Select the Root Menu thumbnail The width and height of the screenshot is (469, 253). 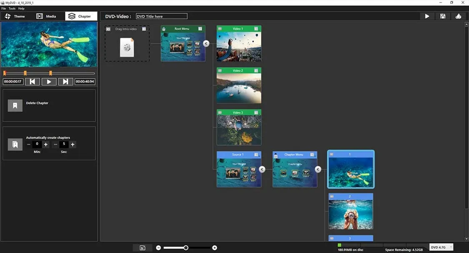183,47
